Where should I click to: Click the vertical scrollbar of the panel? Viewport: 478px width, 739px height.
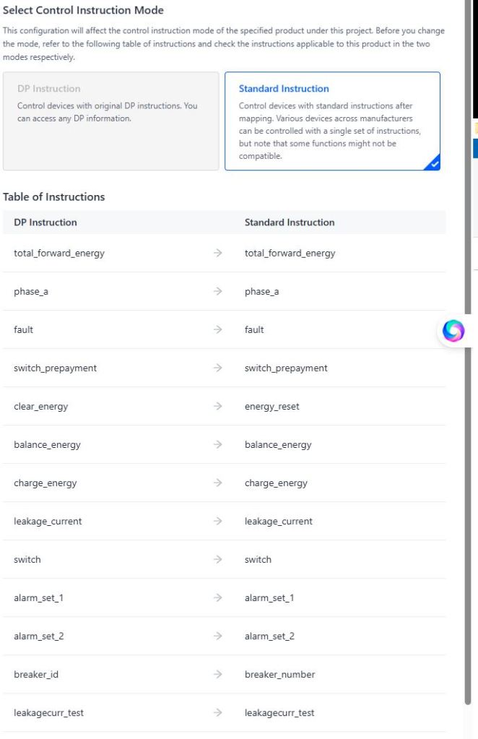coord(467,361)
